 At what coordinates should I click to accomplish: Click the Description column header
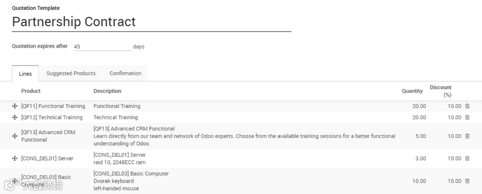pyautogui.click(x=107, y=91)
